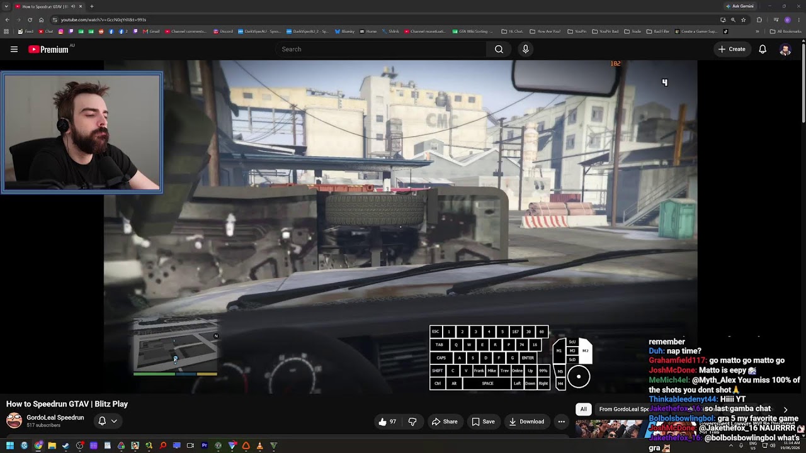Open the Windows Start menu
The height and width of the screenshot is (453, 806).
pyautogui.click(x=10, y=445)
